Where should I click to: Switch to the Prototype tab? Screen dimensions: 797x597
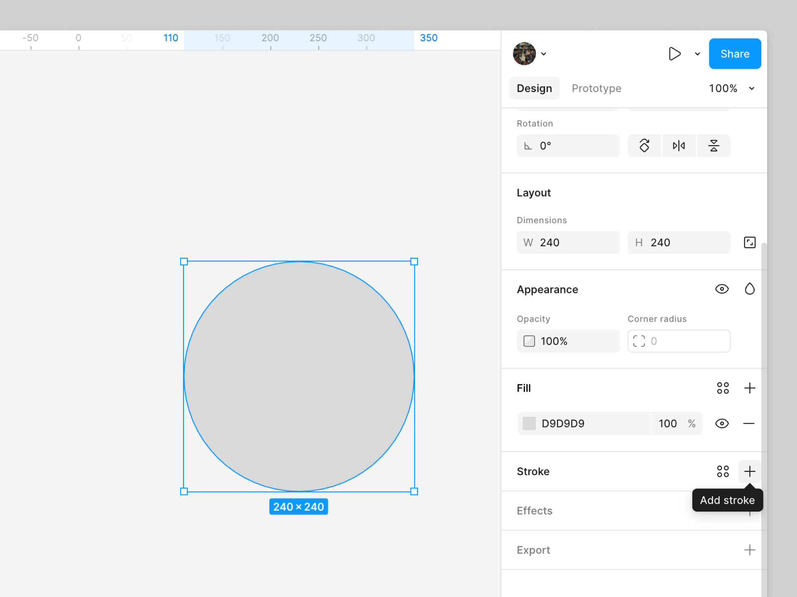[596, 88]
